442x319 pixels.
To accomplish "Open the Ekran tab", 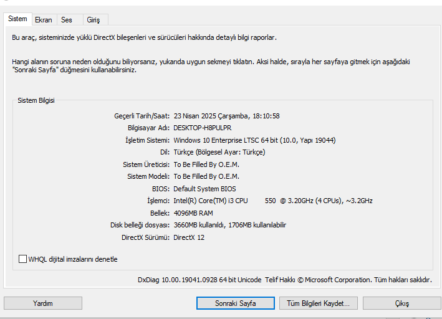I will click(44, 20).
